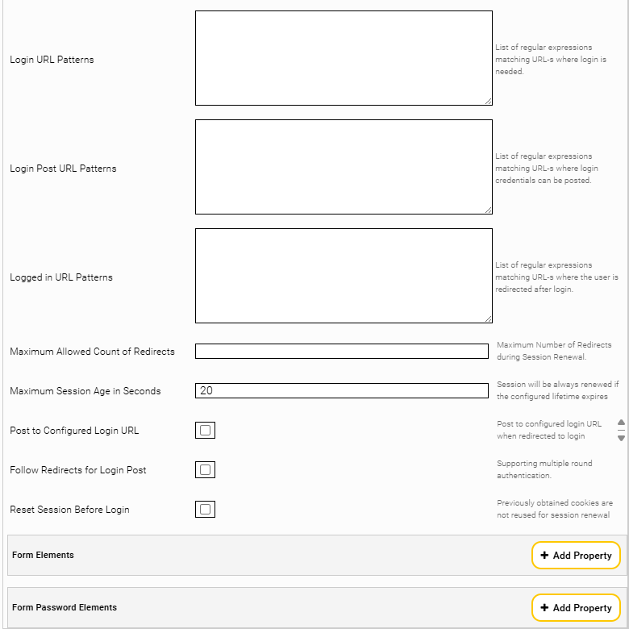The image size is (629, 629).
Task: Add Property to Form Elements
Action: 576,555
